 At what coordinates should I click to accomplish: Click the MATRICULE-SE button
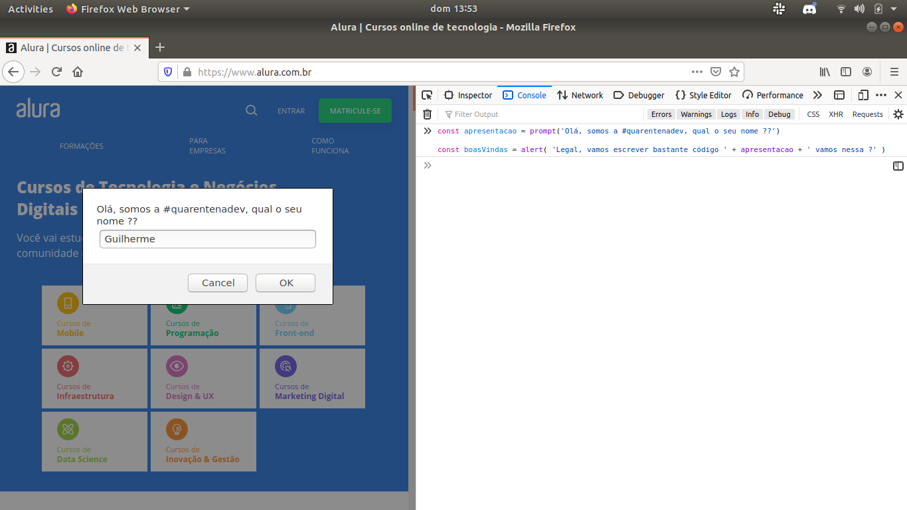pyautogui.click(x=355, y=111)
